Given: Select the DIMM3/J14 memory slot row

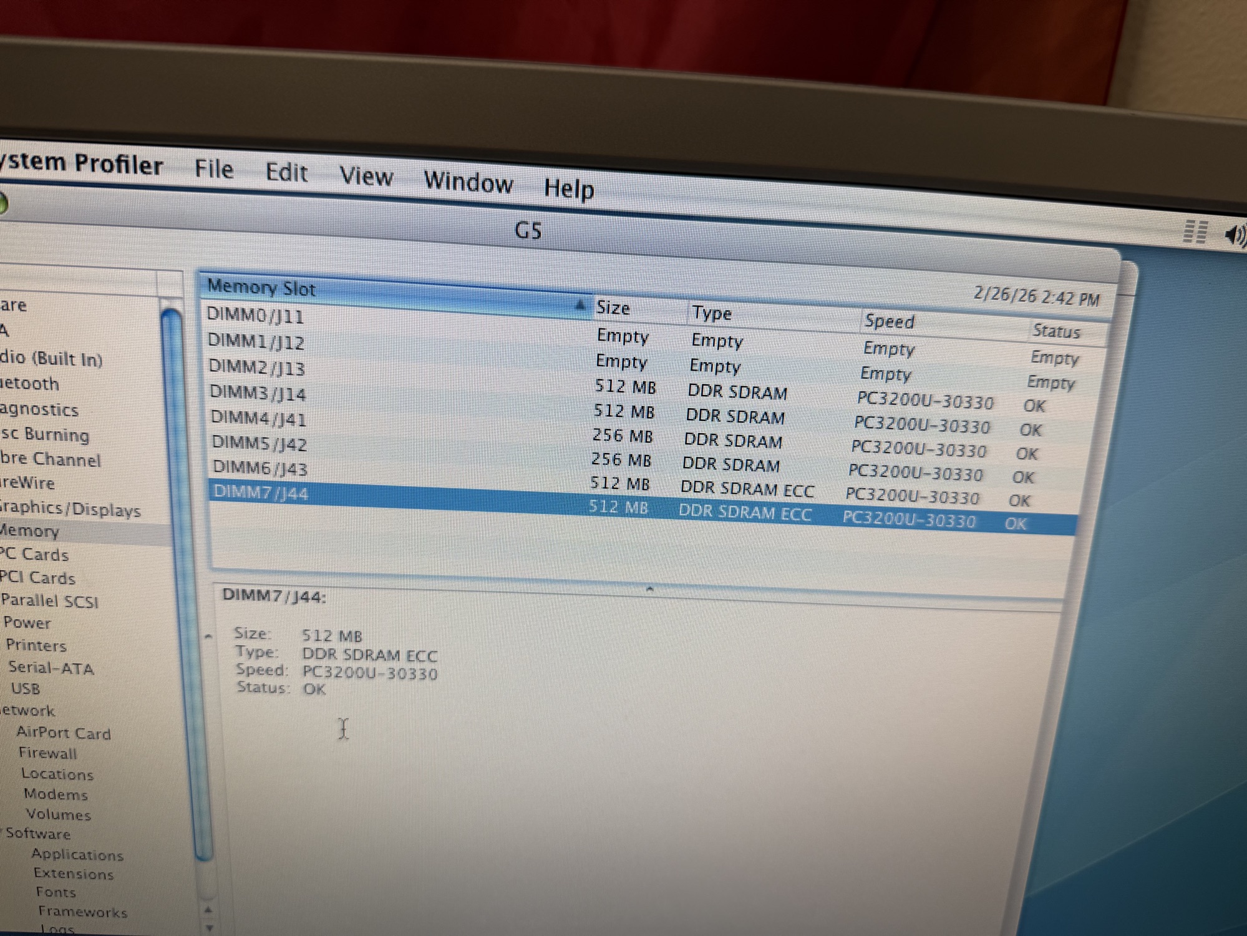Looking at the screenshot, I should (x=258, y=392).
